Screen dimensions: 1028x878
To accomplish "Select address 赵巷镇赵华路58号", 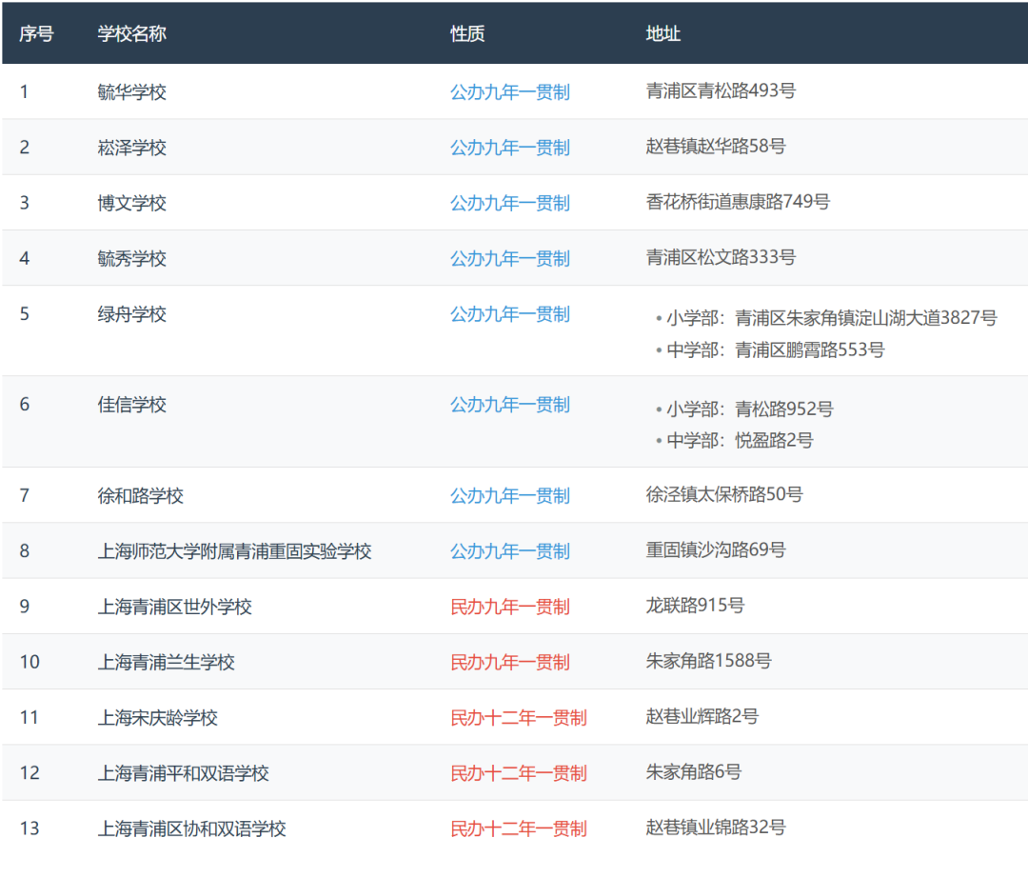I will click(x=715, y=146).
